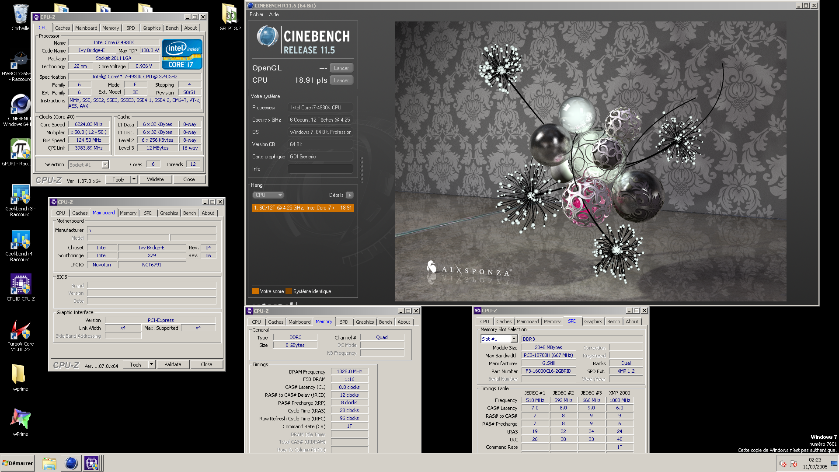Click the Cinebench title bar logo icon
This screenshot has width=839, height=472.
pos(251,6)
